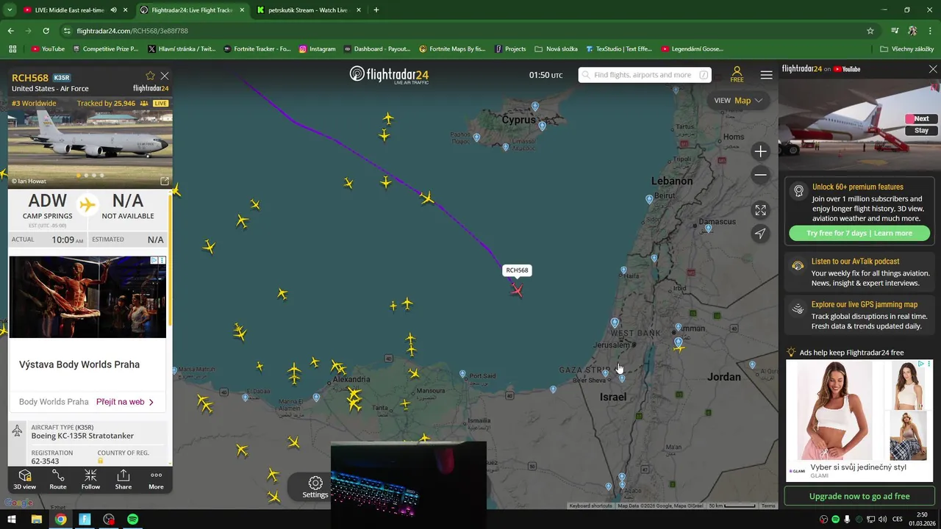The width and height of the screenshot is (941, 529).
Task: Click the address bar URL
Action: pos(132,31)
